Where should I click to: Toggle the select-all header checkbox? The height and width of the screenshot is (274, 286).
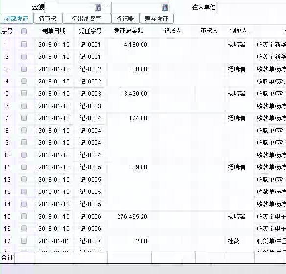(24, 31)
